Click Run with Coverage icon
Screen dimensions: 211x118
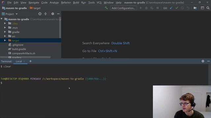(152, 8)
